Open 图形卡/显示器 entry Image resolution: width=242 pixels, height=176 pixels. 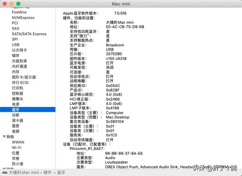pyautogui.click(x=24, y=77)
